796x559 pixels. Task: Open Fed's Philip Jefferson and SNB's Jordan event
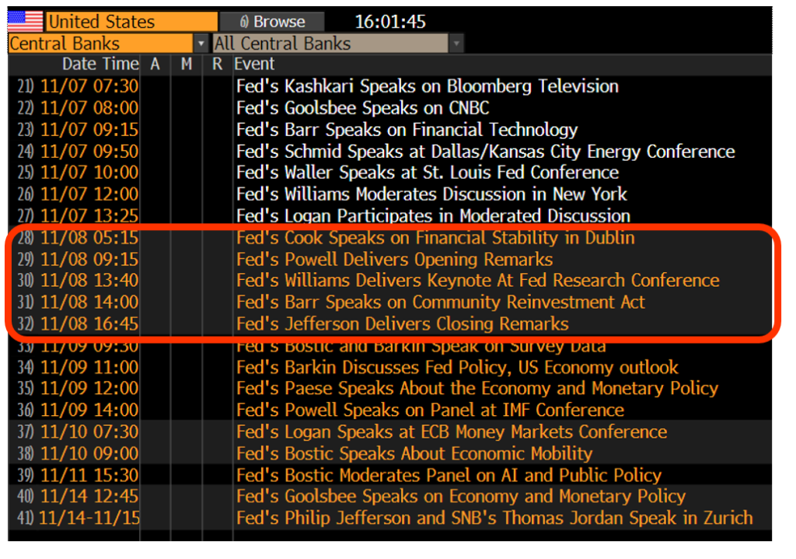pos(494,518)
